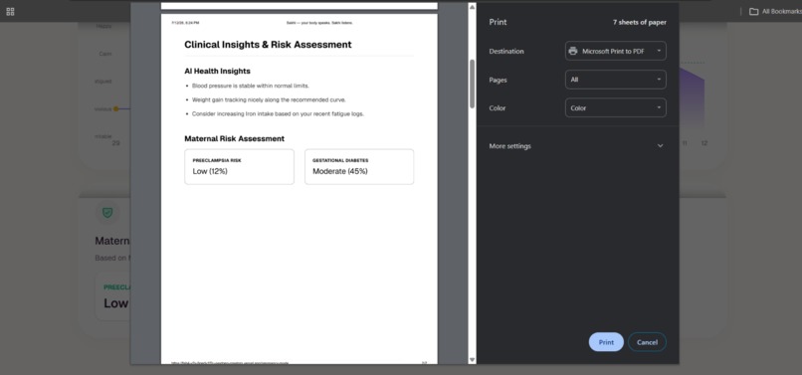The height and width of the screenshot is (375, 802).
Task: Click 'Blood pressure is stable' bullet
Action: point(251,86)
